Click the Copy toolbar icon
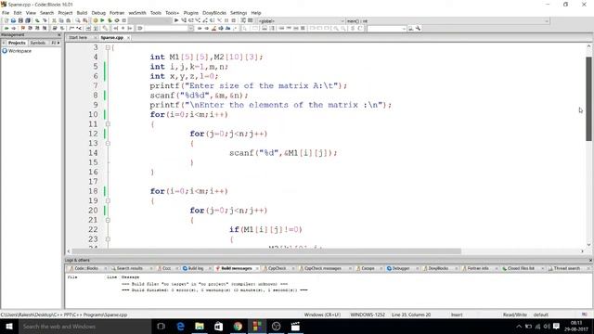This screenshot has width=594, height=334. pos(61,20)
